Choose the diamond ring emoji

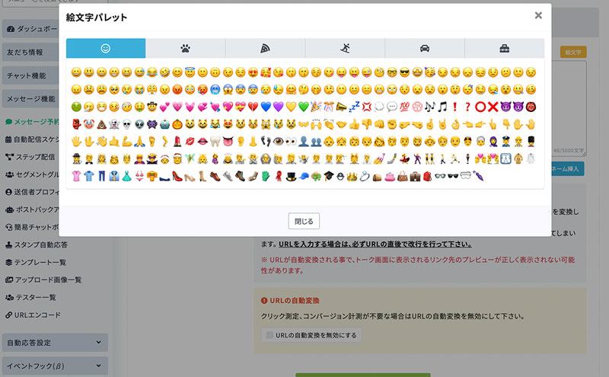(x=365, y=177)
